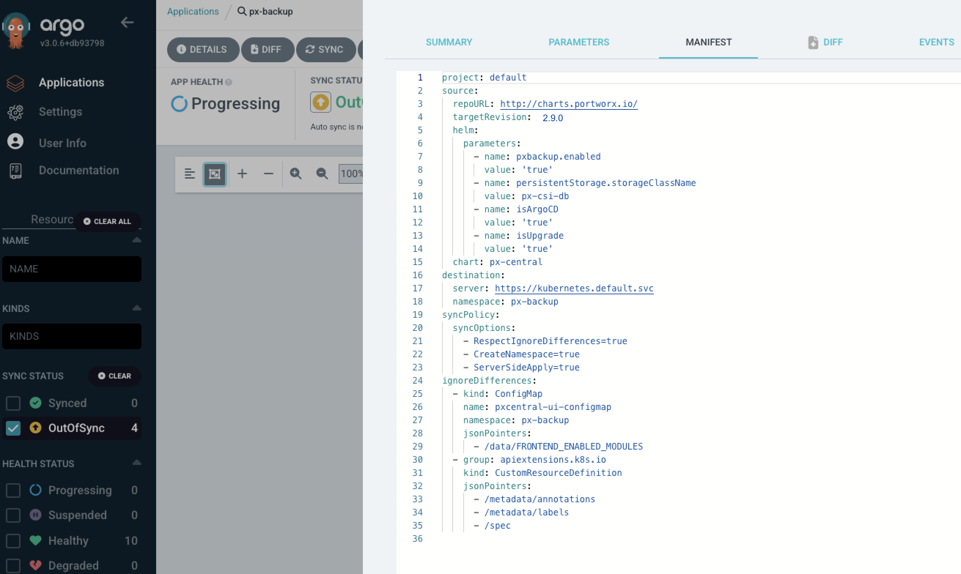The height and width of the screenshot is (574, 961).
Task: Select the MANIFEST tab
Action: point(708,42)
